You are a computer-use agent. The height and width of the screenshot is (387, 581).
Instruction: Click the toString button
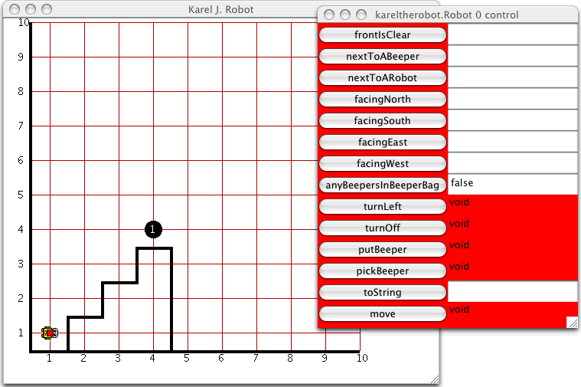[x=382, y=293]
